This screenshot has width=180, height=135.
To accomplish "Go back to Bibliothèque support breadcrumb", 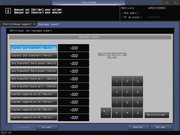I will point(17,24).
